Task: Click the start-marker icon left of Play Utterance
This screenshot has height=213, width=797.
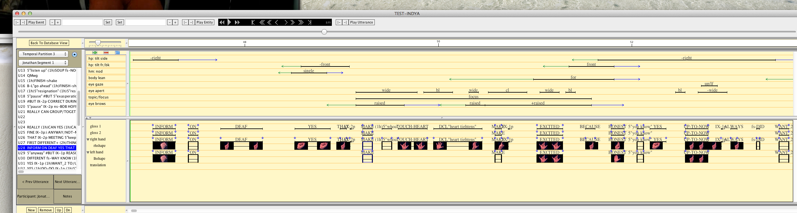Action: tap(339, 22)
